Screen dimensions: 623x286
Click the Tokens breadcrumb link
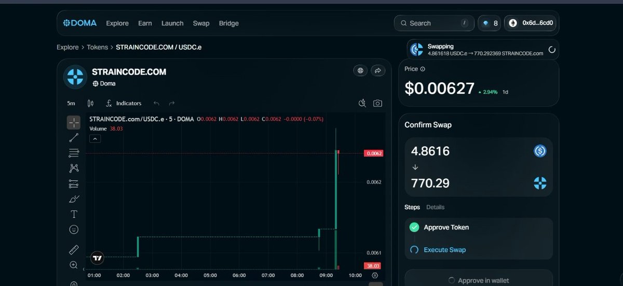point(97,47)
